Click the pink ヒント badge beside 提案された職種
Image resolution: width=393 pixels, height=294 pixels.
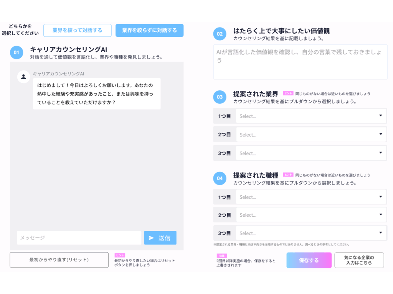(x=288, y=175)
